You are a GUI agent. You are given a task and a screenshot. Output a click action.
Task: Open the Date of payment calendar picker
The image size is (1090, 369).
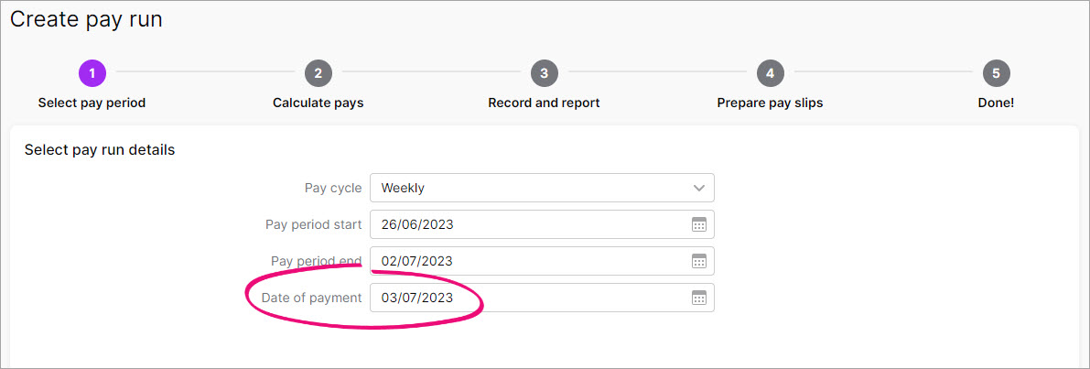pyautogui.click(x=698, y=298)
